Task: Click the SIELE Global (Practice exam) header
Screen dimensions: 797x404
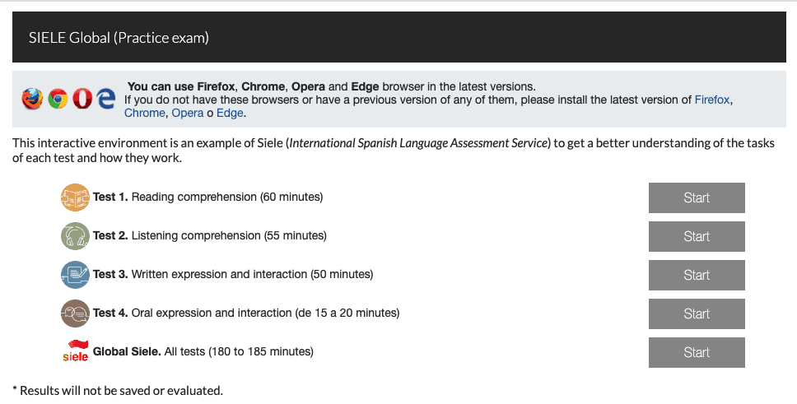Action: (119, 38)
